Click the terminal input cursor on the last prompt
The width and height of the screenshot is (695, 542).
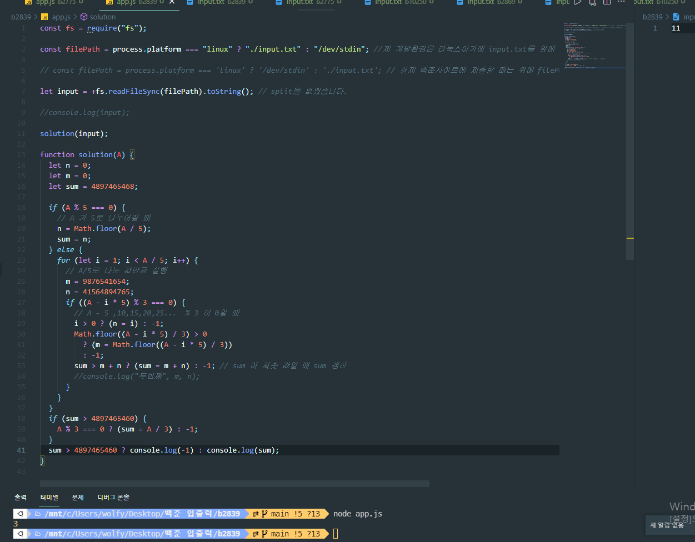pos(335,534)
